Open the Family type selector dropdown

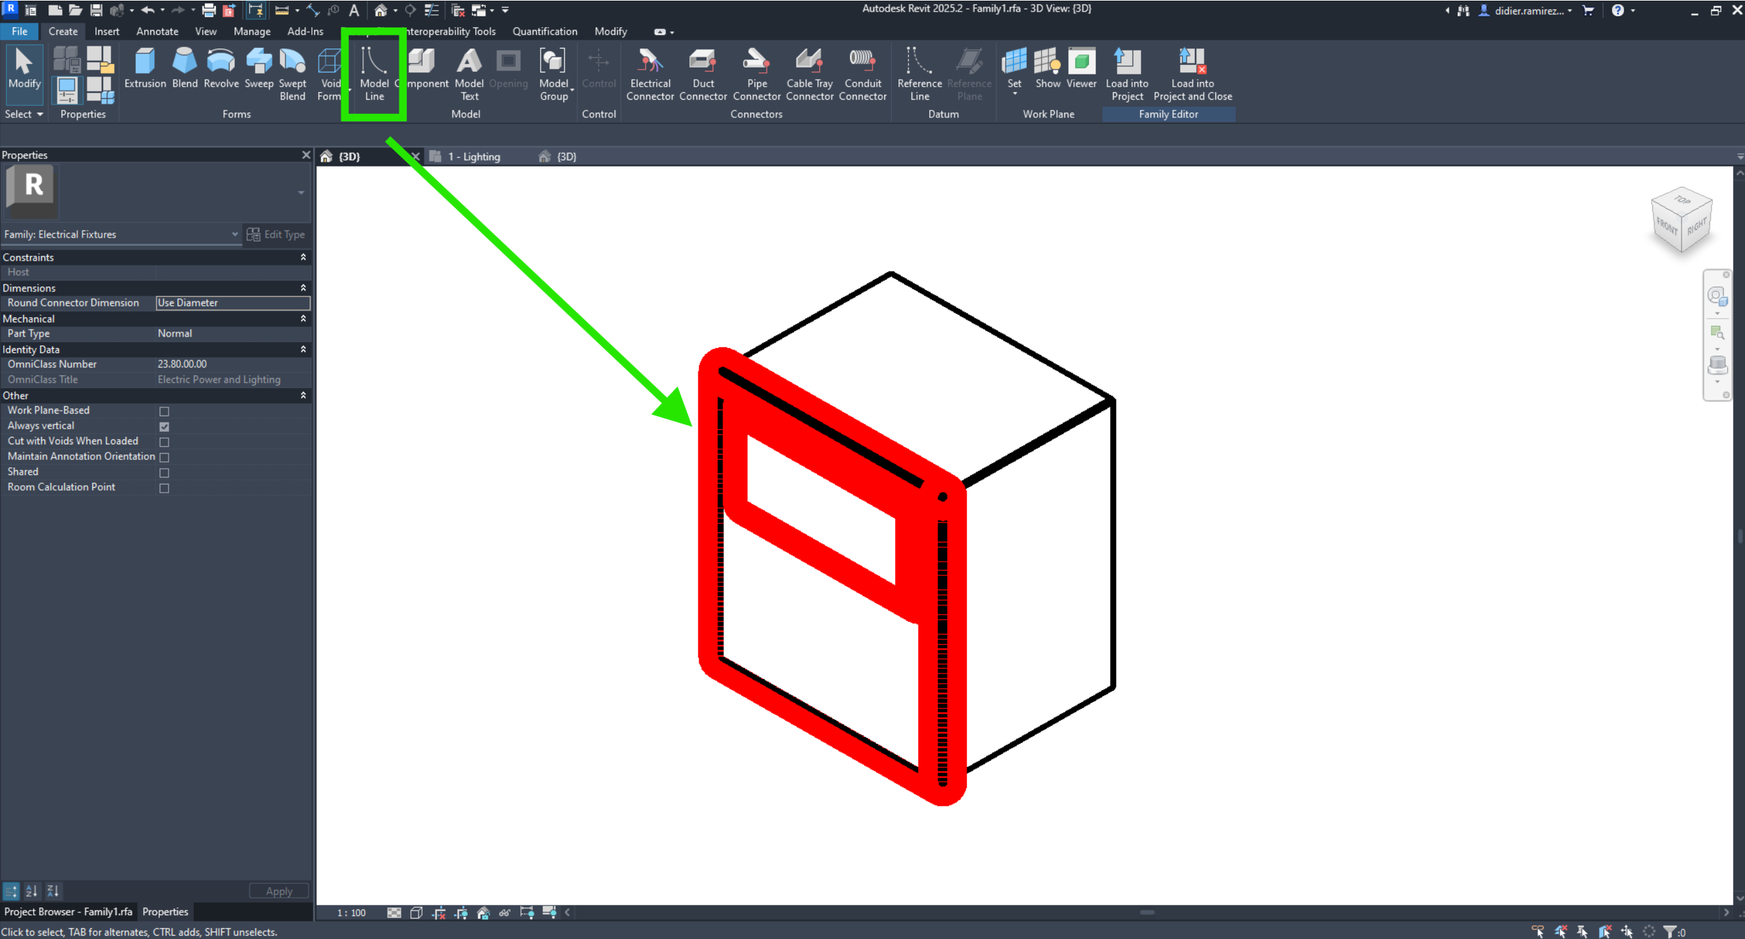pyautogui.click(x=235, y=234)
